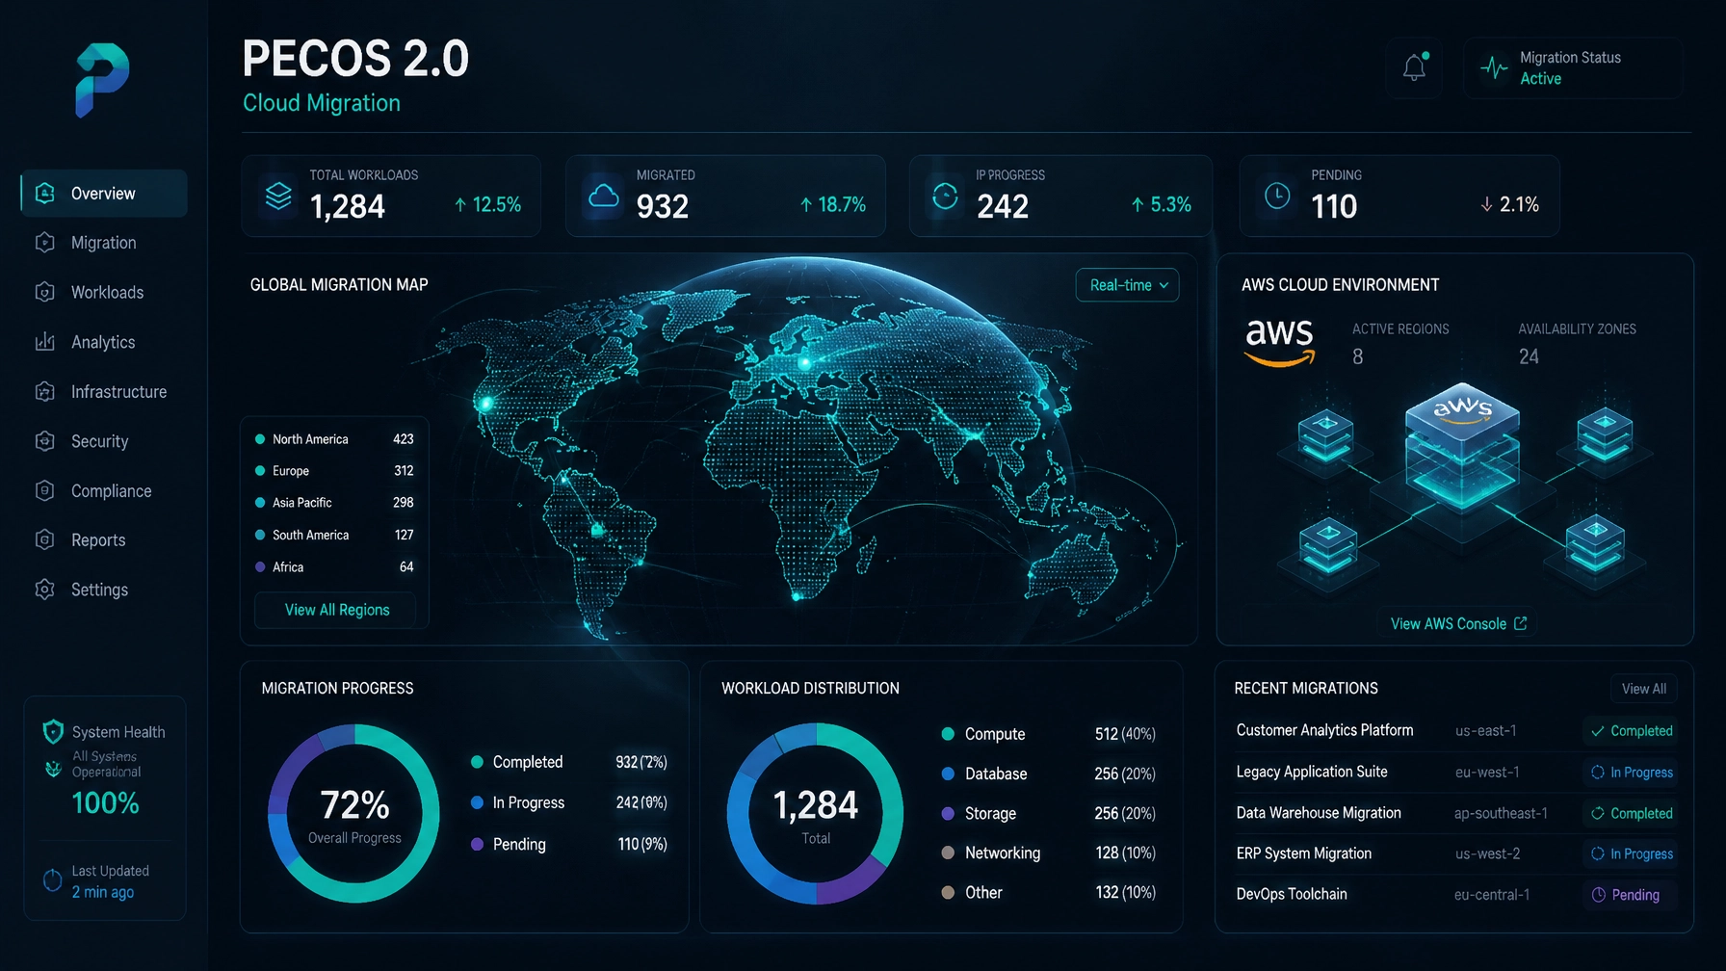Click the Settings gear icon
Screen dimensions: 1726x971
[45, 590]
